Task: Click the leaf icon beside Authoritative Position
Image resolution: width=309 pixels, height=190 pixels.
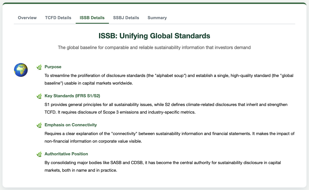Action: 39,154
